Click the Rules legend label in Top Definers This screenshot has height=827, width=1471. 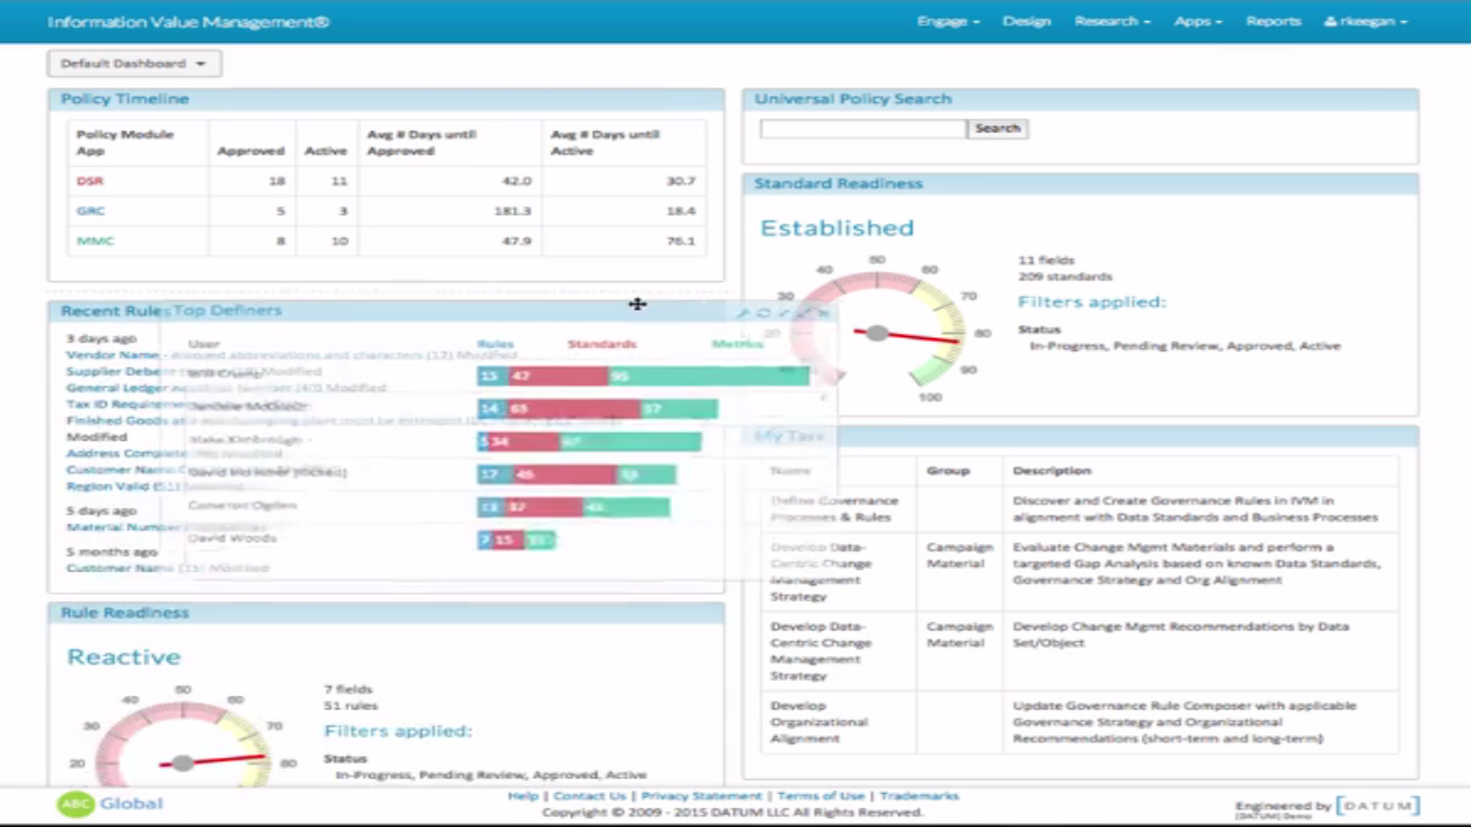coord(496,344)
